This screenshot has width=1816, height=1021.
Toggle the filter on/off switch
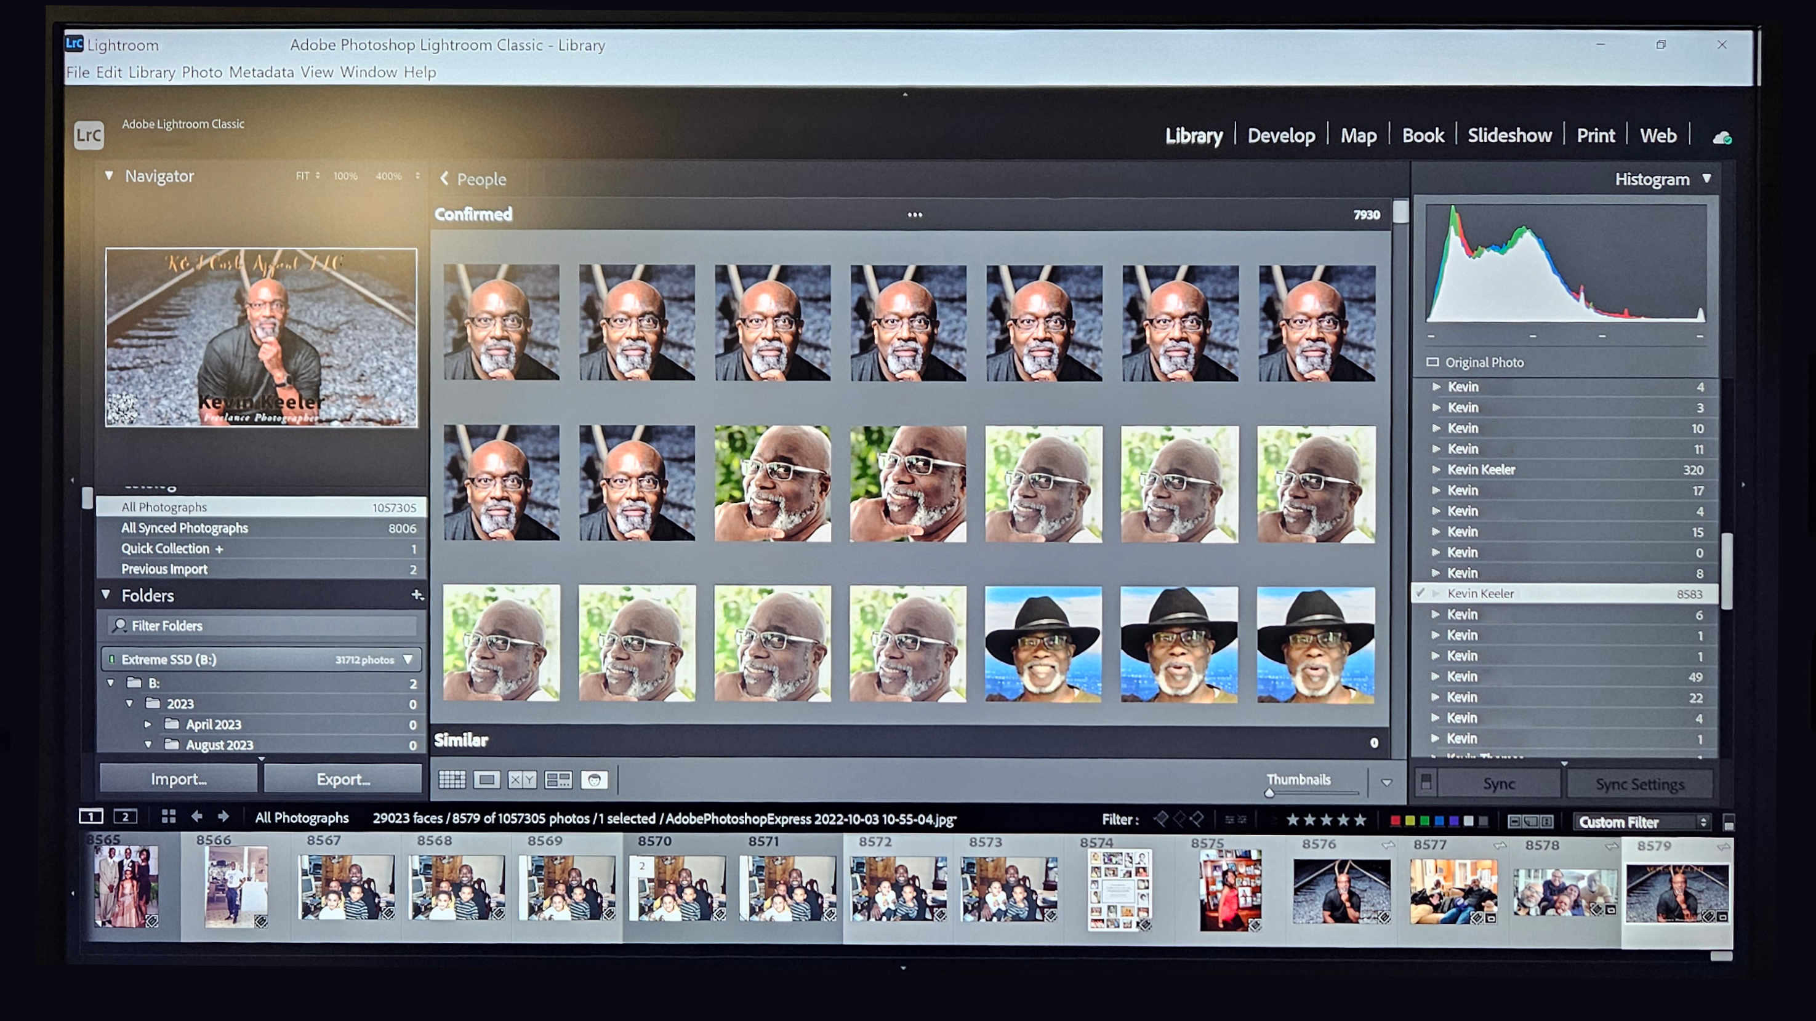click(x=1728, y=822)
